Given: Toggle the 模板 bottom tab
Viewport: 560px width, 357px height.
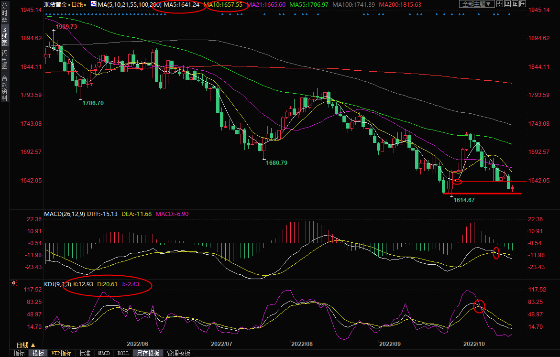Looking at the screenshot, I should 38,353.
